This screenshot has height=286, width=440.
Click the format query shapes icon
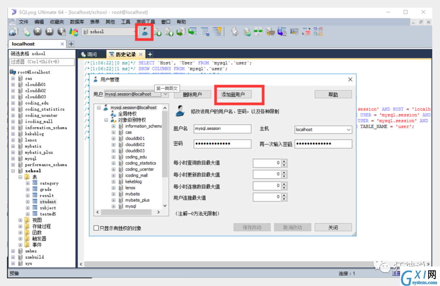(73, 32)
